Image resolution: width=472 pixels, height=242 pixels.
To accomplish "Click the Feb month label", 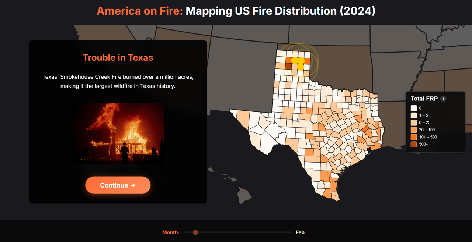I will [x=300, y=232].
